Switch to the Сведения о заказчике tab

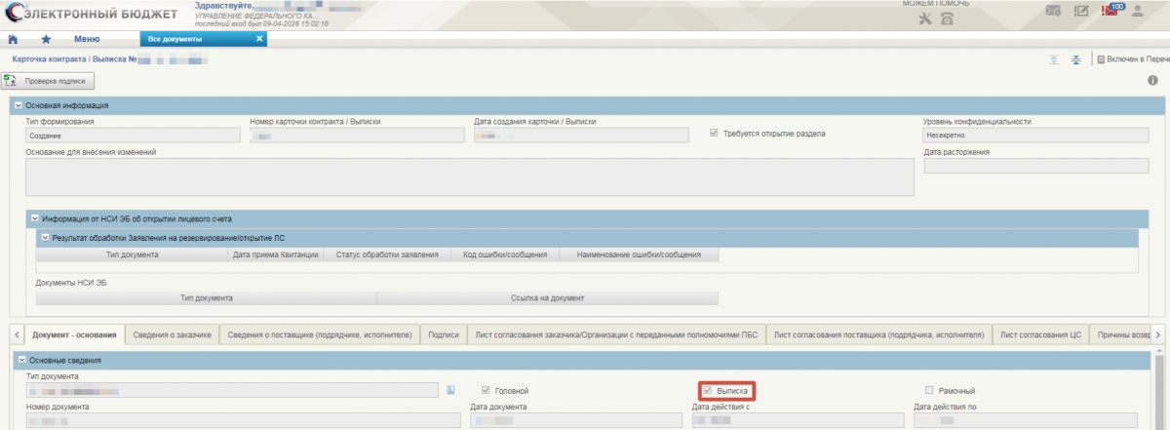click(173, 334)
